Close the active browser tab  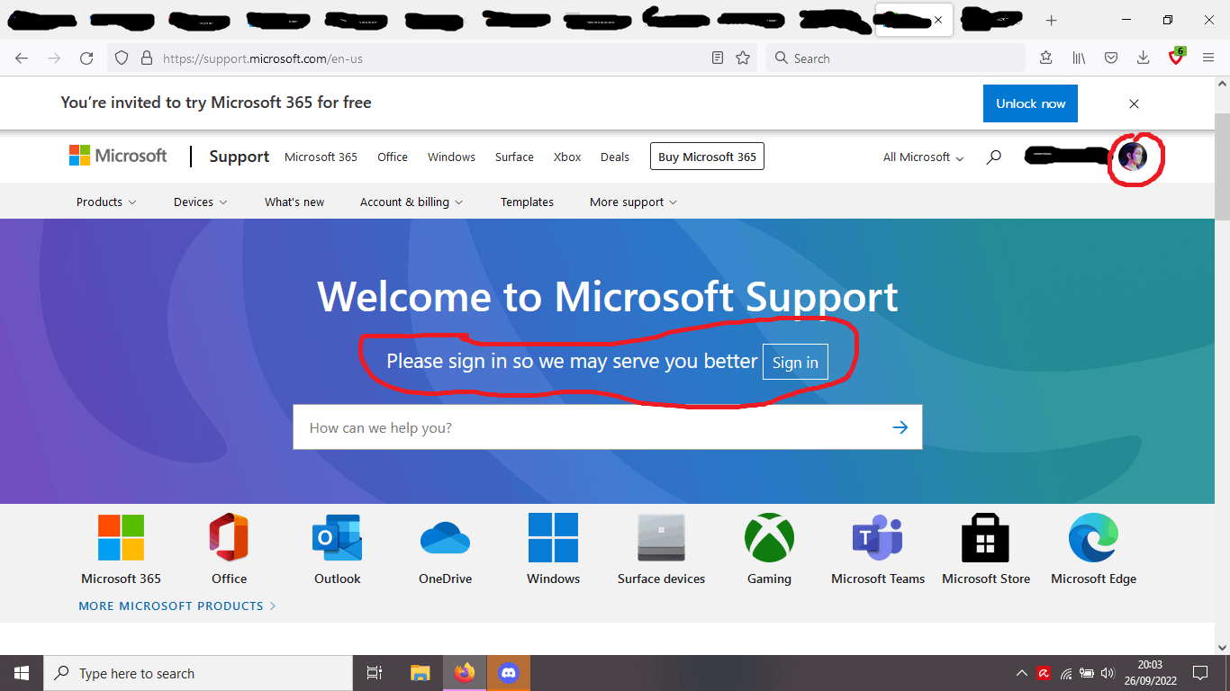tap(938, 19)
